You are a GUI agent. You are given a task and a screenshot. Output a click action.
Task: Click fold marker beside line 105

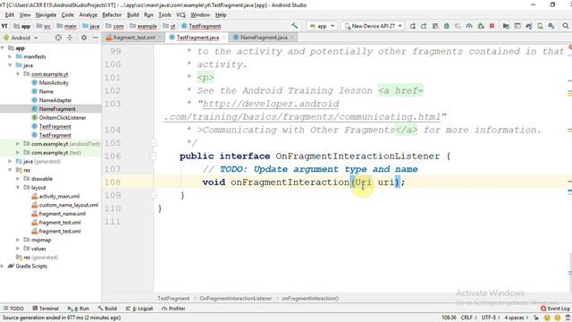coord(154,143)
